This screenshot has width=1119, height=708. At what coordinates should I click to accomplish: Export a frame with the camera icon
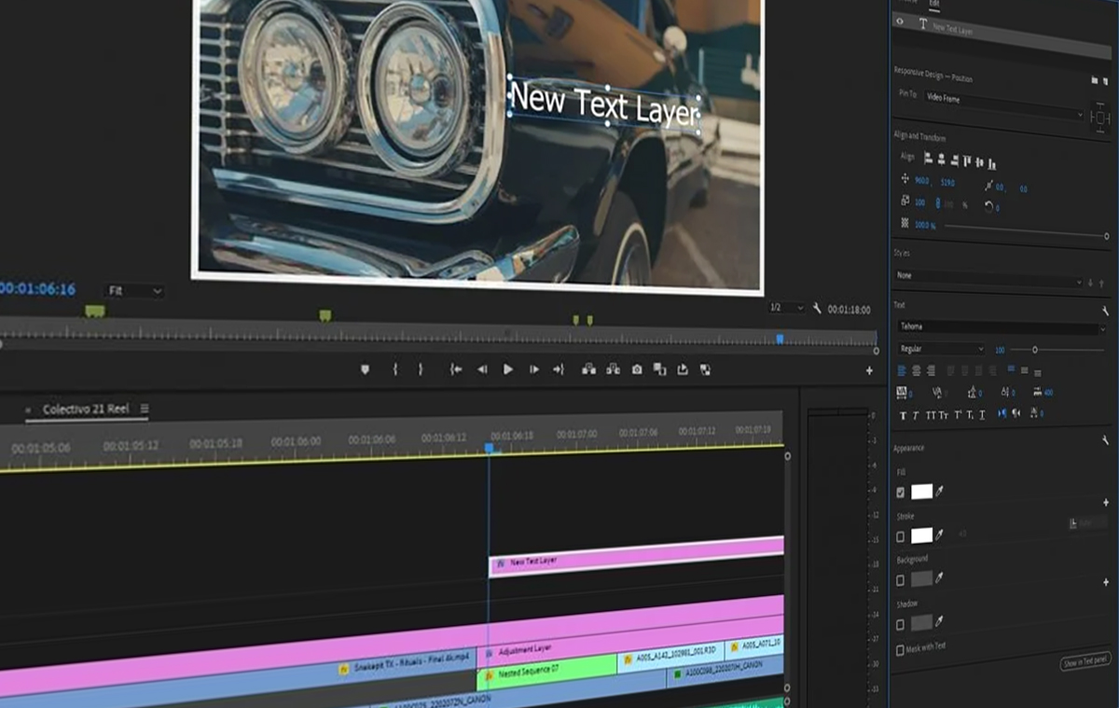(637, 369)
